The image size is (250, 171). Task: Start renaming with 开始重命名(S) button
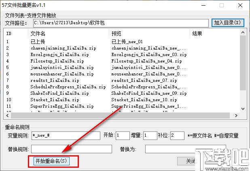51,161
